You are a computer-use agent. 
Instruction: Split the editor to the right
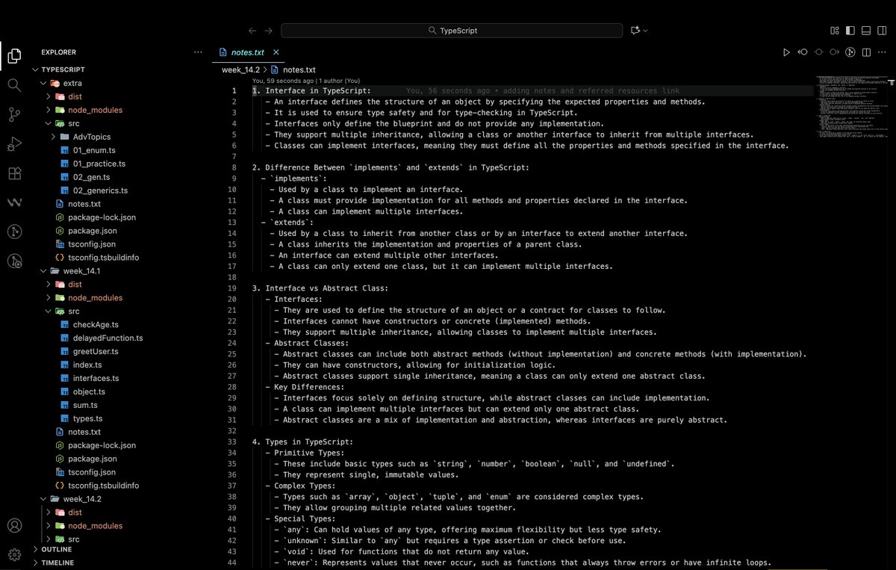point(867,52)
